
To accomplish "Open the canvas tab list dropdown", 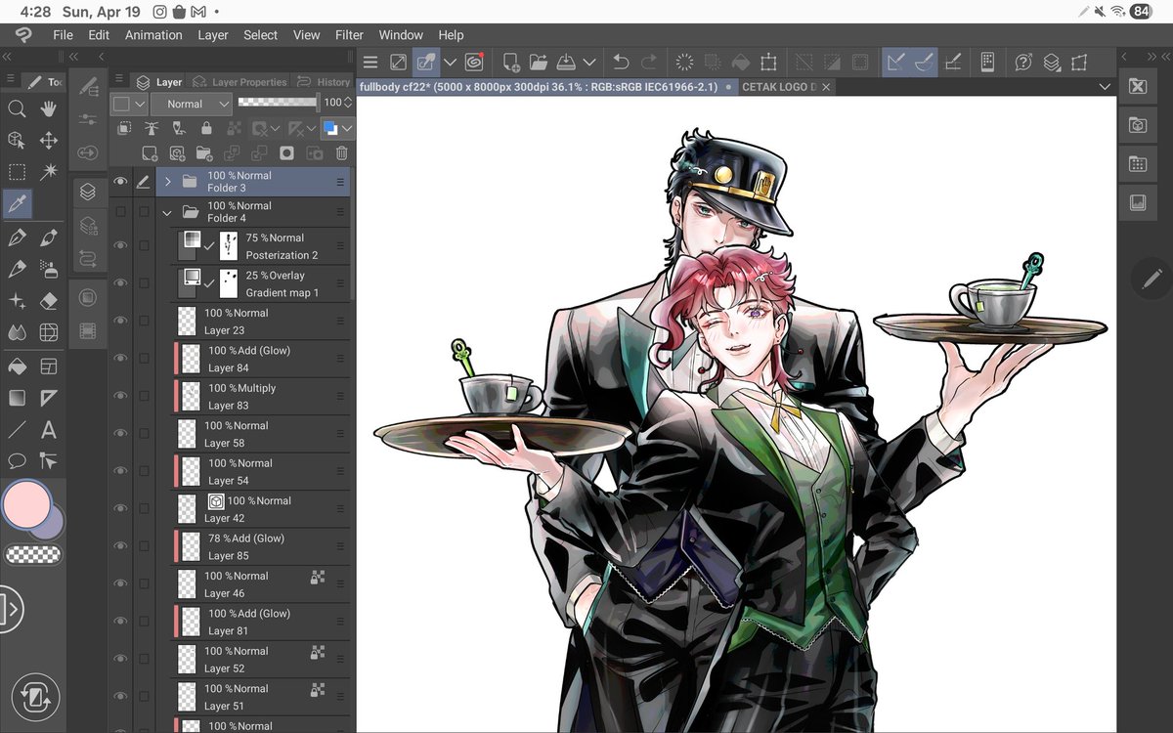I will [1105, 86].
